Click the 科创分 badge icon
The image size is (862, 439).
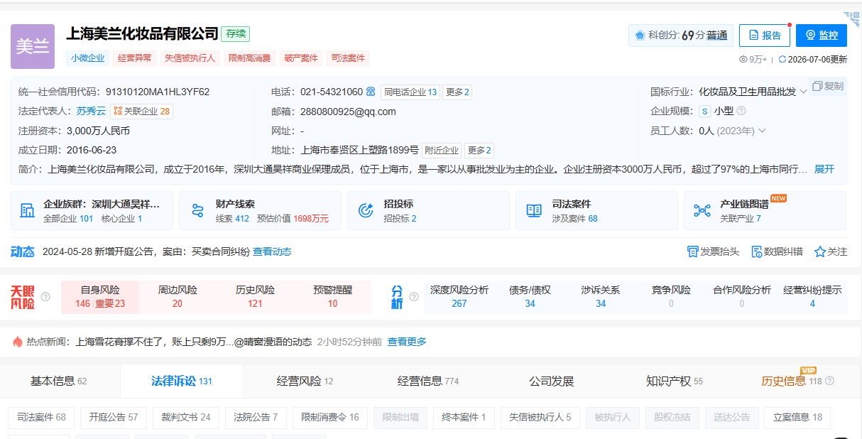[640, 35]
